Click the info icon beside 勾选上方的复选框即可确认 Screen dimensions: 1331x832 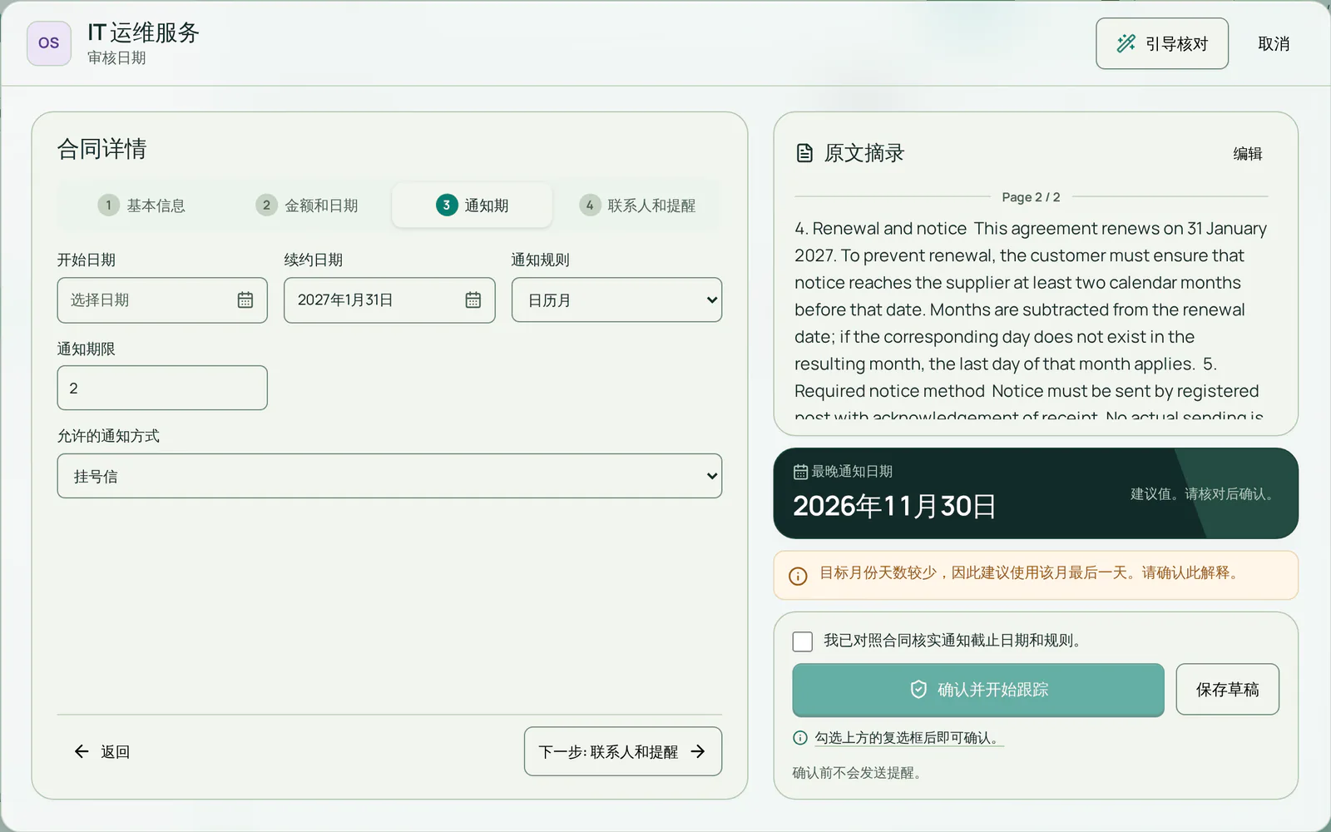pos(800,738)
